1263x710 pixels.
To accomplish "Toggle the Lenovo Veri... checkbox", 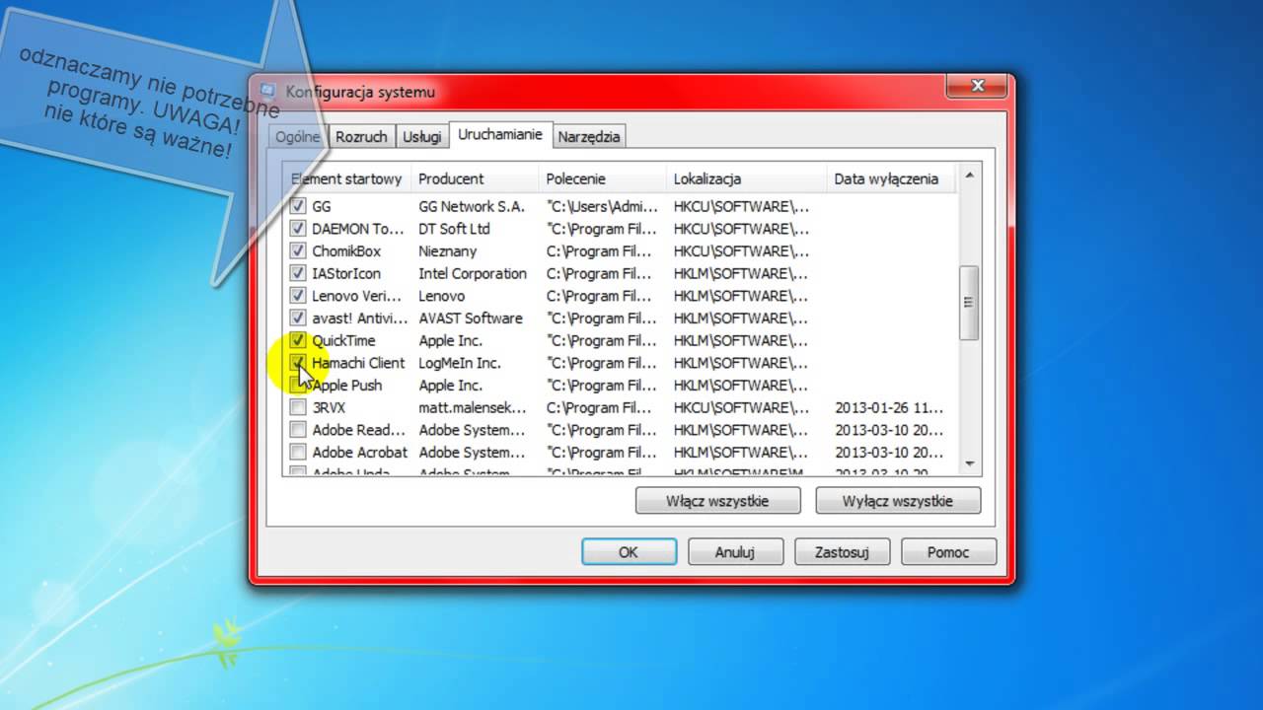I will [x=298, y=296].
